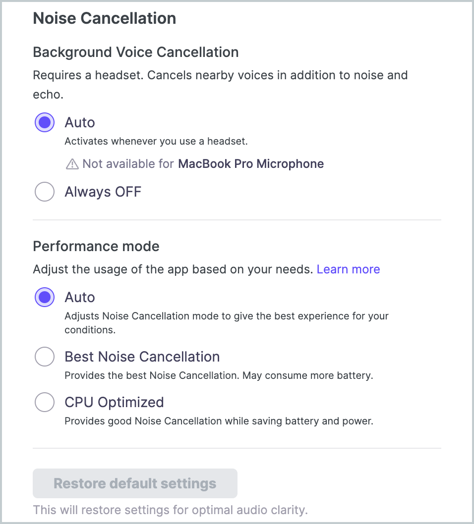Click the Noise Cancellation main heading
Screen dimensions: 474x524
point(104,18)
